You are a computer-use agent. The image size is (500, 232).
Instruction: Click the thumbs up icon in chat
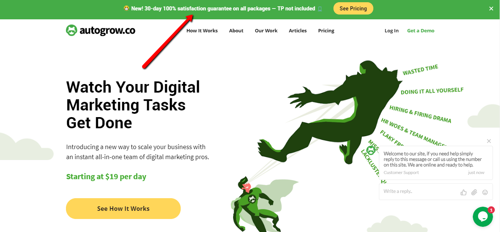463,192
